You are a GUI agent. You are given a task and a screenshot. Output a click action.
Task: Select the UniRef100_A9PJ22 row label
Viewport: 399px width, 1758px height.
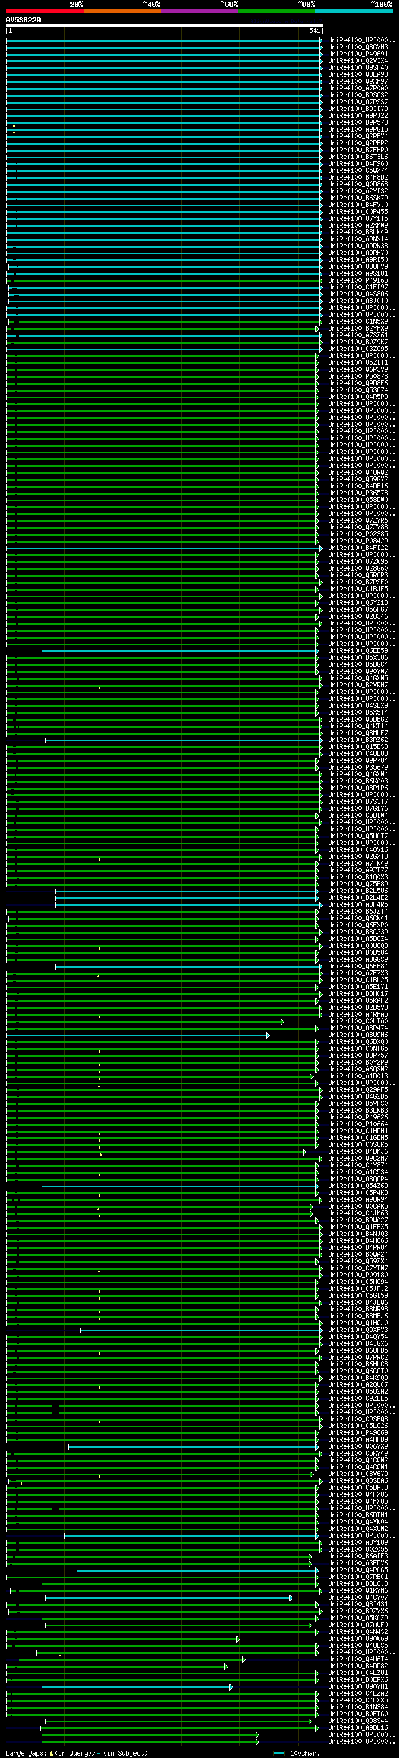pos(358,115)
